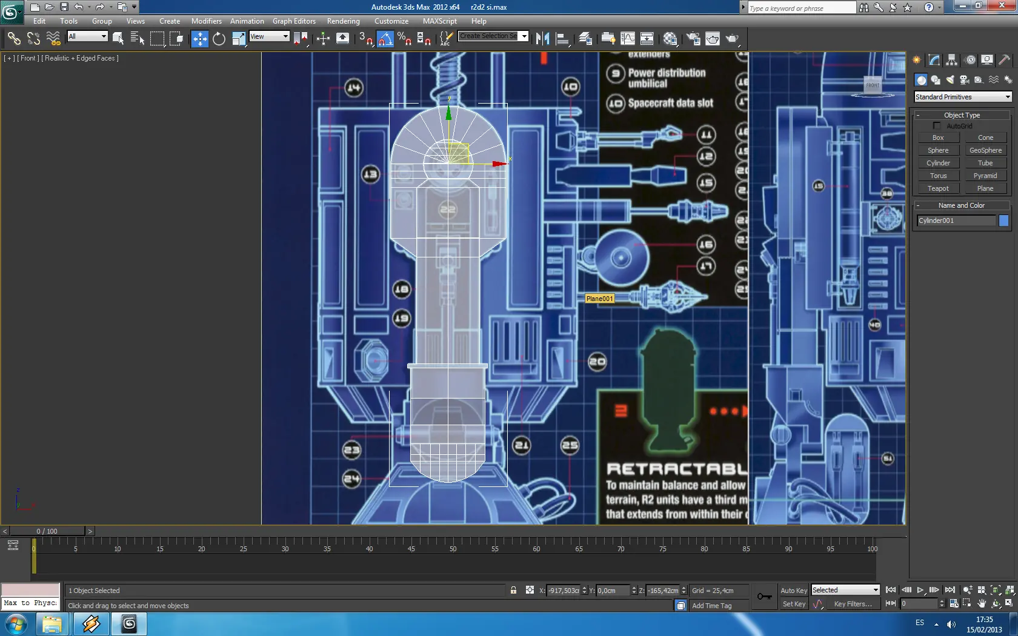The height and width of the screenshot is (636, 1018).
Task: Click the Cylinder001 name field
Action: point(956,220)
